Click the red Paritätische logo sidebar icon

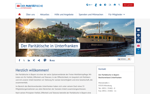tap(138, 46)
